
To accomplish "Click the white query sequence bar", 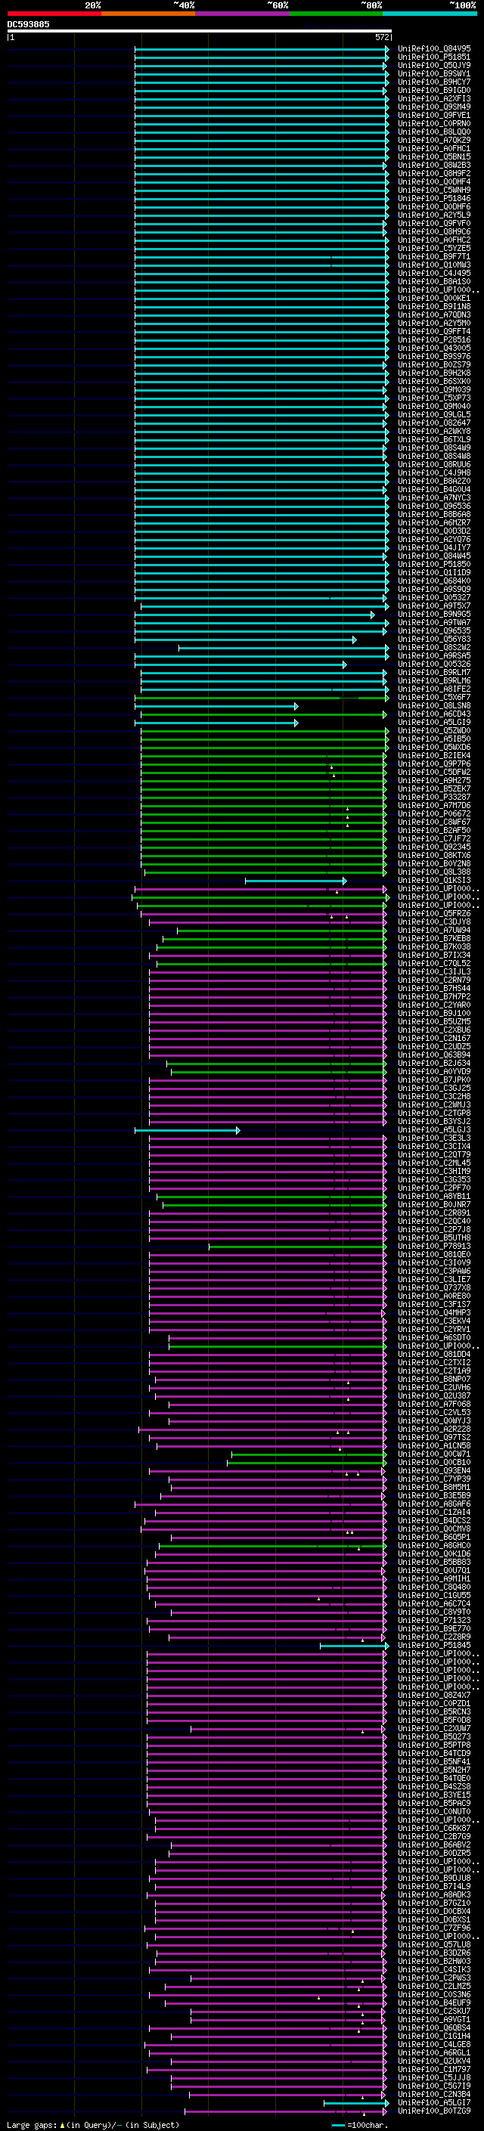I will (200, 32).
